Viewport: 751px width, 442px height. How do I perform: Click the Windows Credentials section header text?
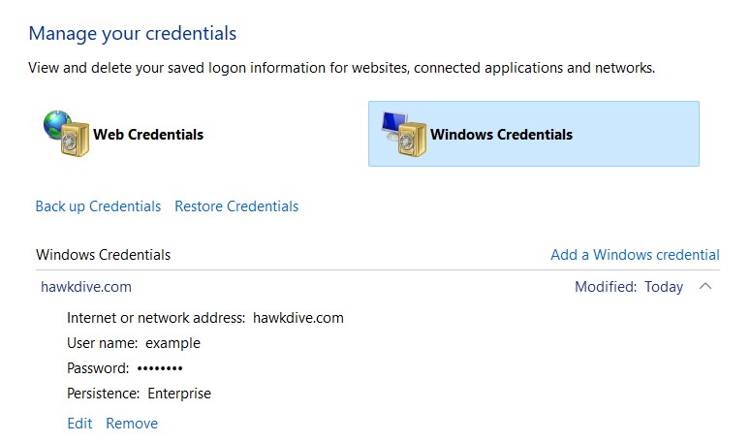(x=103, y=255)
